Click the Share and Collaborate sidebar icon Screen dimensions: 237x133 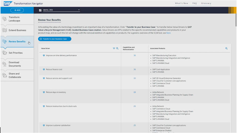[x=4, y=75]
